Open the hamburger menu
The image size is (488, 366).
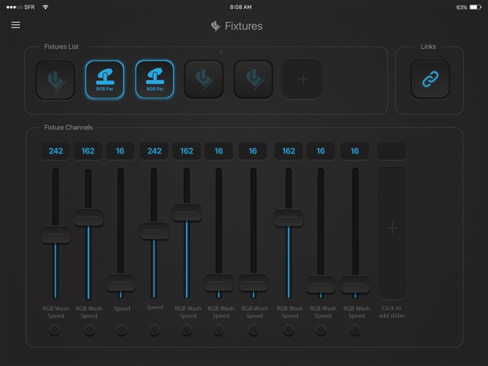point(16,25)
